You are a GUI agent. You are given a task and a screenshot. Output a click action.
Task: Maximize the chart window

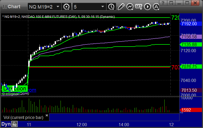click(x=187, y=3)
